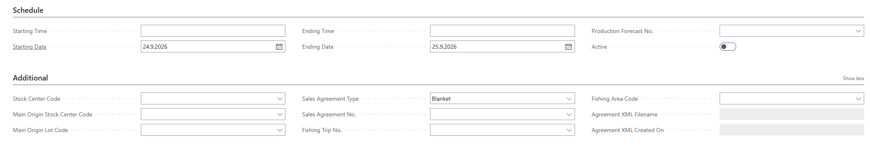
Task: Open the Starting Date calendar picker icon
Action: tap(279, 47)
